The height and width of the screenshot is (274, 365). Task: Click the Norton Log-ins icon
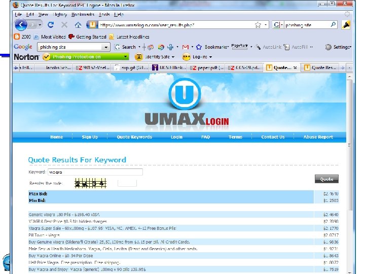click(x=186, y=57)
